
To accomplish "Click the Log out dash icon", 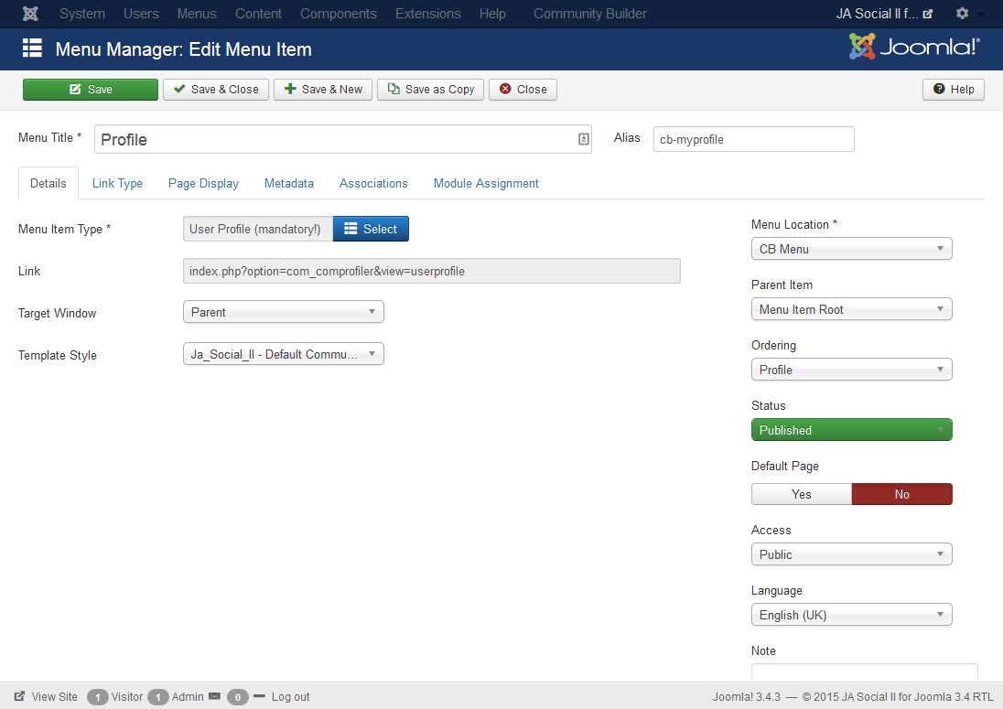I will 258,695.
